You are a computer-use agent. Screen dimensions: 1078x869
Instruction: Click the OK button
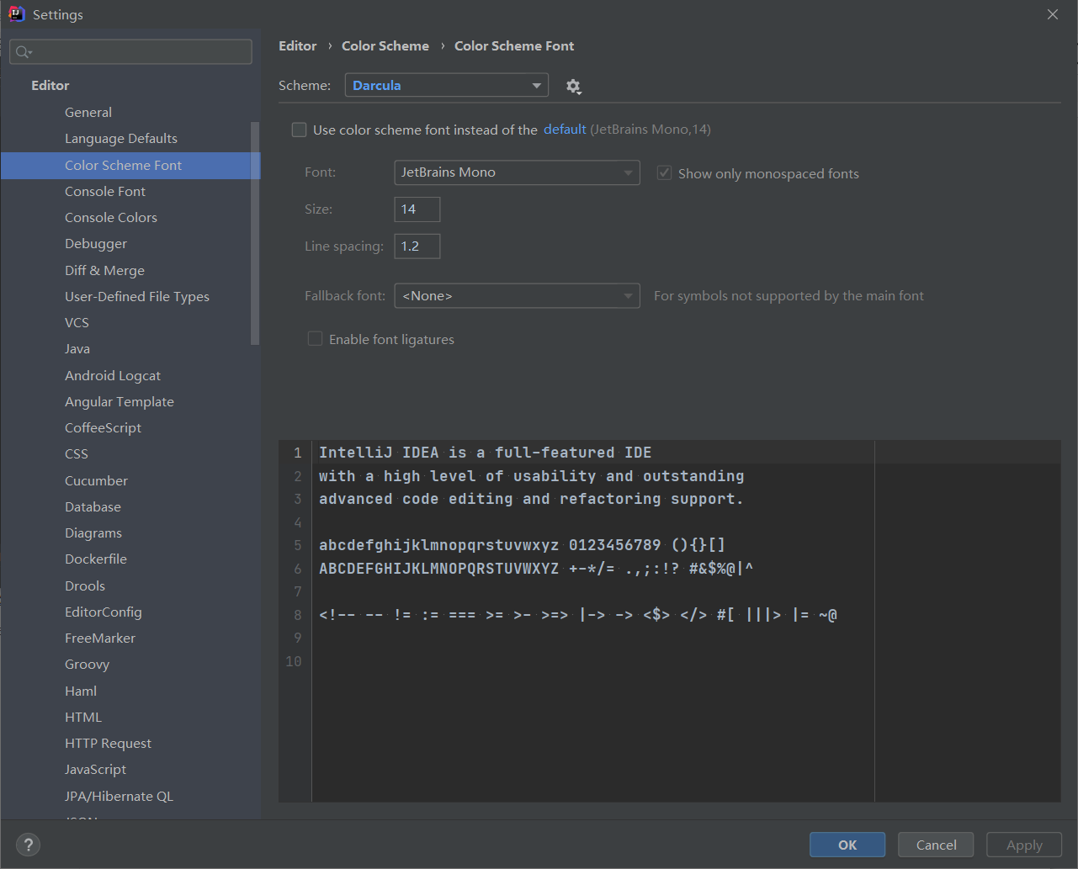(x=847, y=845)
